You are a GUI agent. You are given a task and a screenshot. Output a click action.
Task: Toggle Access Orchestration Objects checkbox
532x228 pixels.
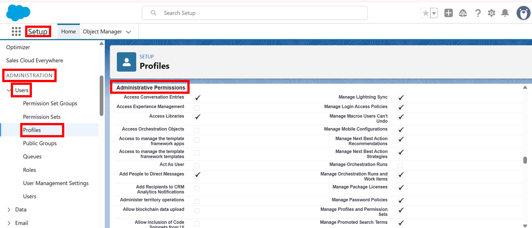point(197,130)
